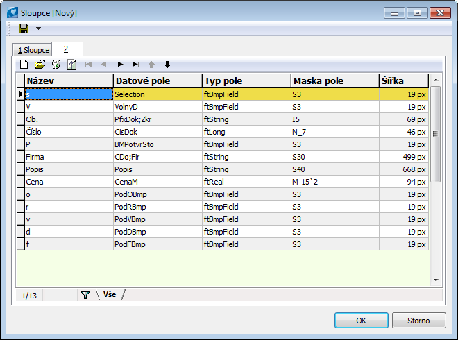Select the Vše bottom tab
This screenshot has height=340, width=458.
pos(110,294)
